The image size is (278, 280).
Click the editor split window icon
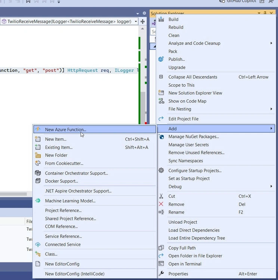tap(142, 21)
